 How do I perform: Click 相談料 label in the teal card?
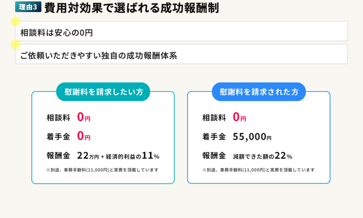click(x=58, y=118)
